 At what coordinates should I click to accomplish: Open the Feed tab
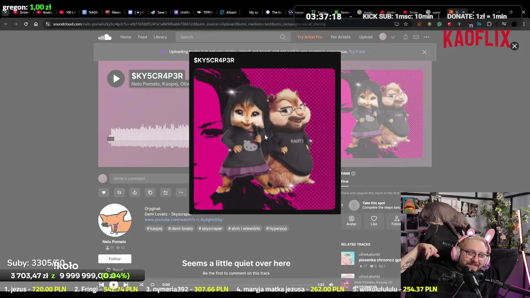(x=142, y=37)
